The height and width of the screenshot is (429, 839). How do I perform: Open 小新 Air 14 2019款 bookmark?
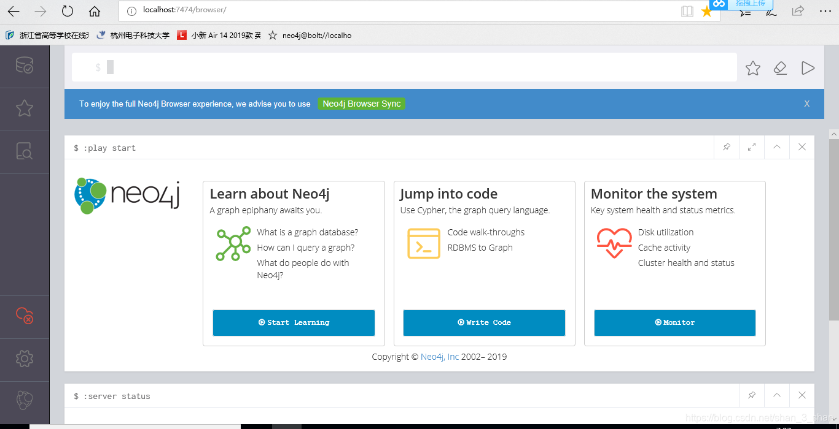pyautogui.click(x=219, y=36)
